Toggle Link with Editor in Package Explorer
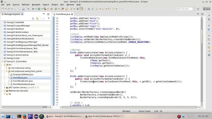212x119 pixels. coord(37,19)
